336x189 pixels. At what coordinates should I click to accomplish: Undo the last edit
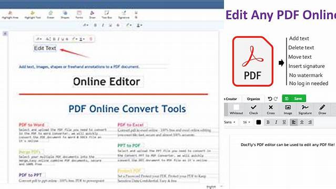coord(270,99)
